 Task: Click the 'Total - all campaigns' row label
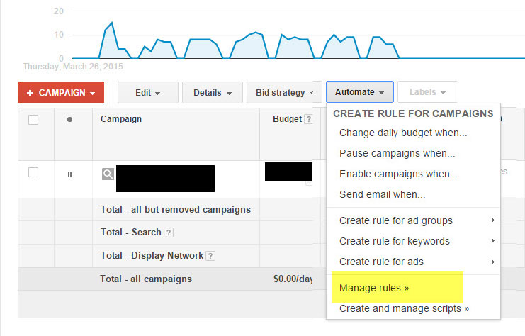pyautogui.click(x=146, y=279)
